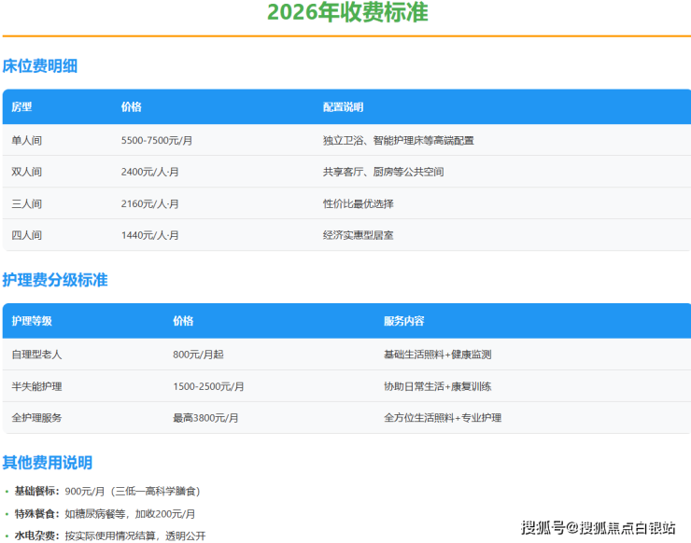Click the 2160元/人·月 price for 三人间

[x=149, y=203]
